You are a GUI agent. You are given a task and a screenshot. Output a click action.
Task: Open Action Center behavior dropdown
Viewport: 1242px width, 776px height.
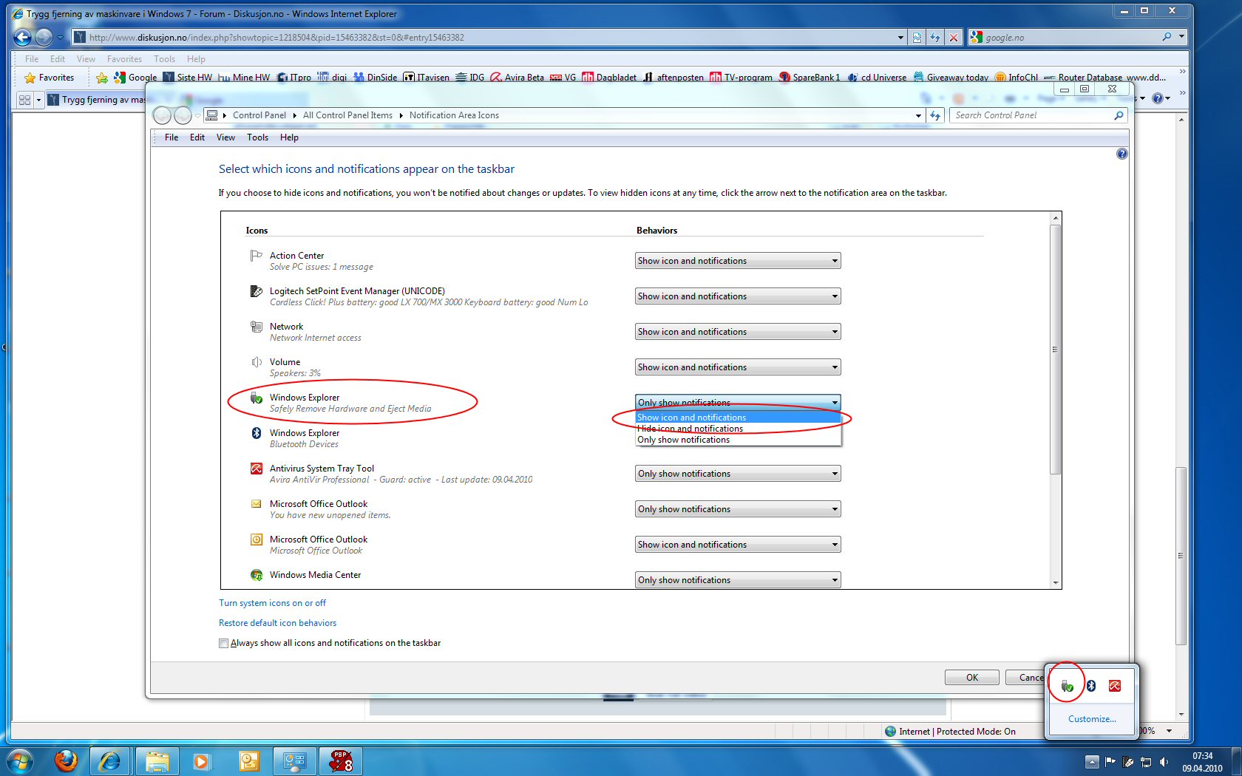pos(738,261)
